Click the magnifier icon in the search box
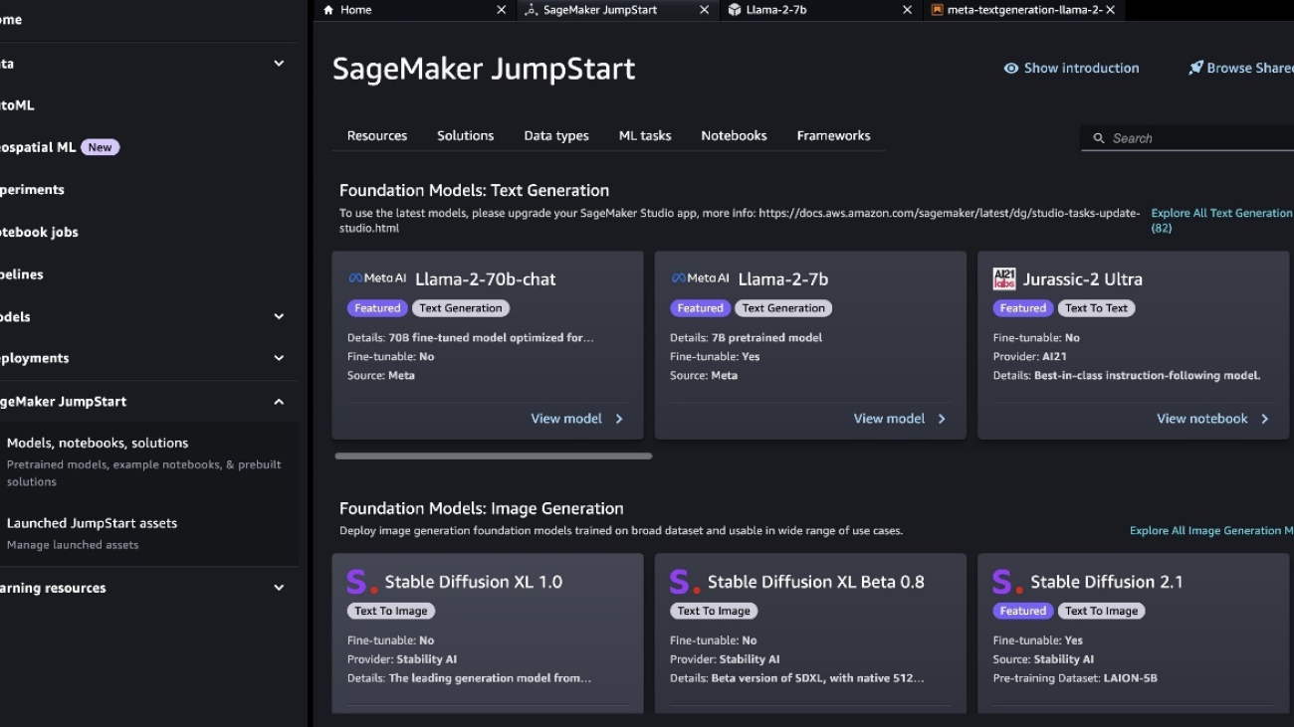 1099,138
